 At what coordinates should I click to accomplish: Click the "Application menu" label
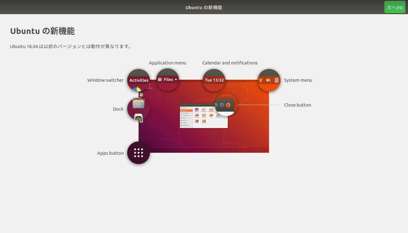[168, 63]
